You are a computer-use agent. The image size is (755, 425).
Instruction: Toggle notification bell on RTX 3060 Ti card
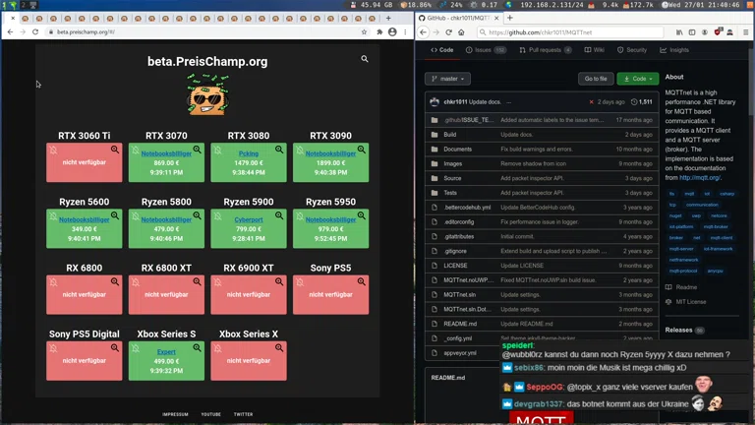click(x=53, y=150)
